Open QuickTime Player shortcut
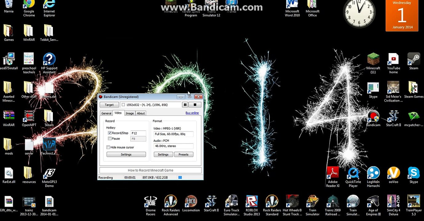The width and height of the screenshot is (424, 221). pyautogui.click(x=353, y=177)
